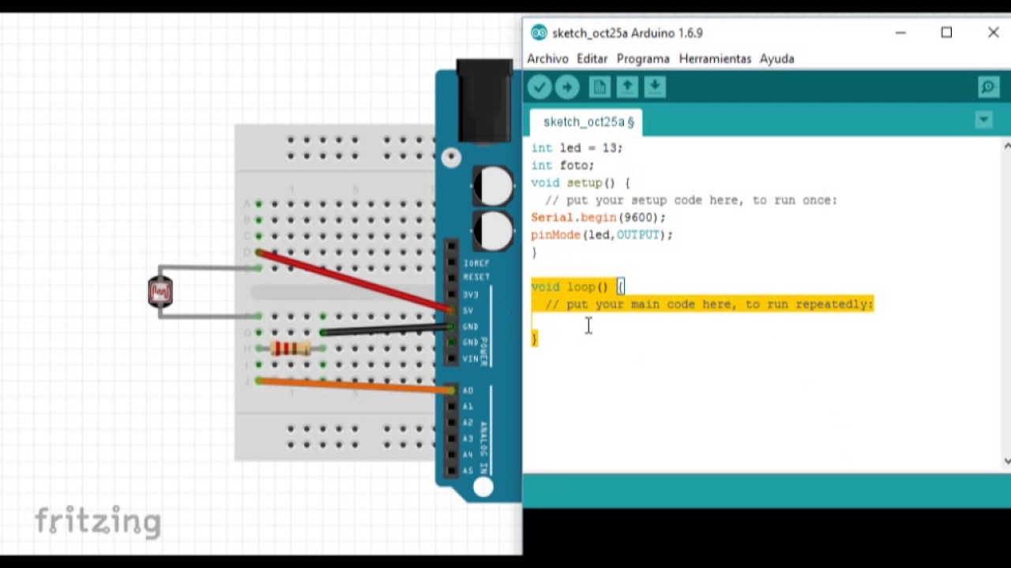Save the sketch with the down-arrow icon
1011x568 pixels.
tap(655, 87)
